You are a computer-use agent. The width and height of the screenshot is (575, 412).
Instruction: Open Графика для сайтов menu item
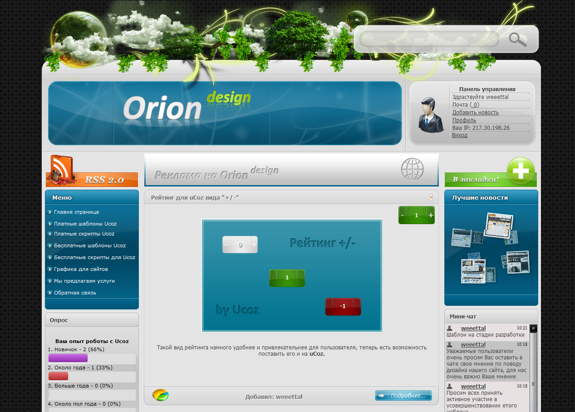coord(81,269)
